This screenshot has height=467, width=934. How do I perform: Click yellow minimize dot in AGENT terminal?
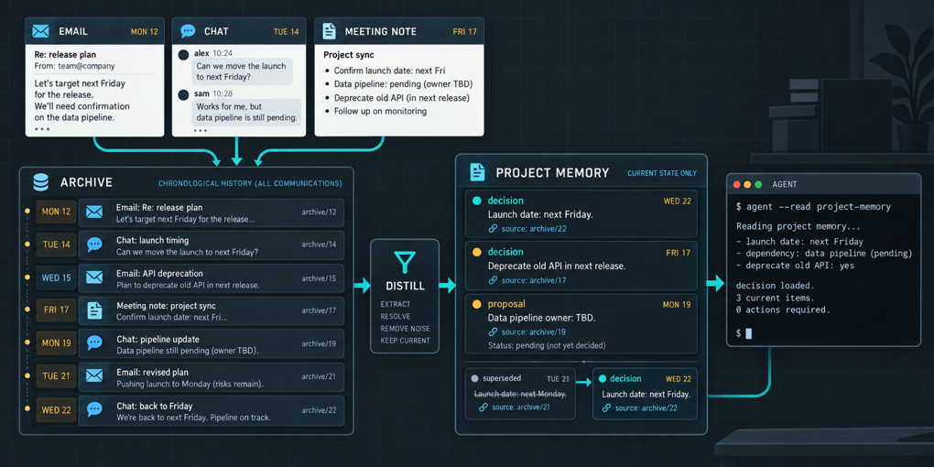click(x=747, y=185)
